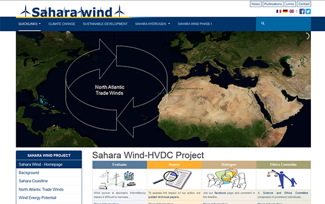This screenshot has height=204, width=325.
Task: Open the Publications button
Action: 273,4
